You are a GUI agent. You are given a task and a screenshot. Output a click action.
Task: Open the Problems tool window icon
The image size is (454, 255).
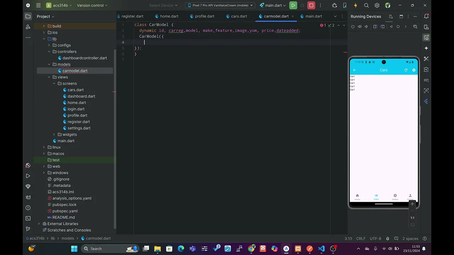pos(28,208)
